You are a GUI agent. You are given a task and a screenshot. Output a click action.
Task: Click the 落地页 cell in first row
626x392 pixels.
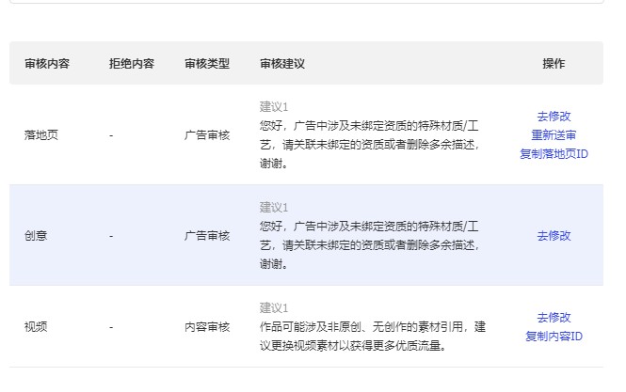pyautogui.click(x=41, y=135)
